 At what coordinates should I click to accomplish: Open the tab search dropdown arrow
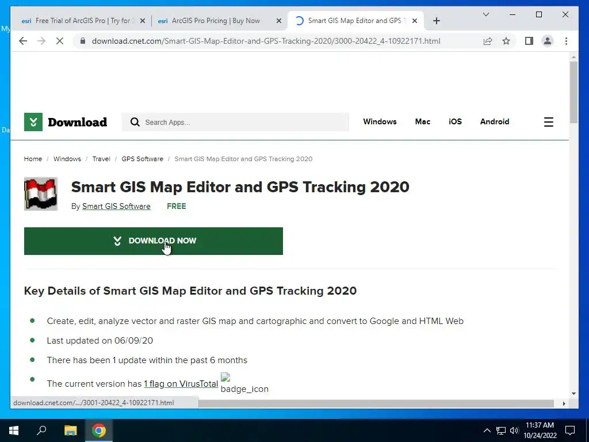pos(485,14)
